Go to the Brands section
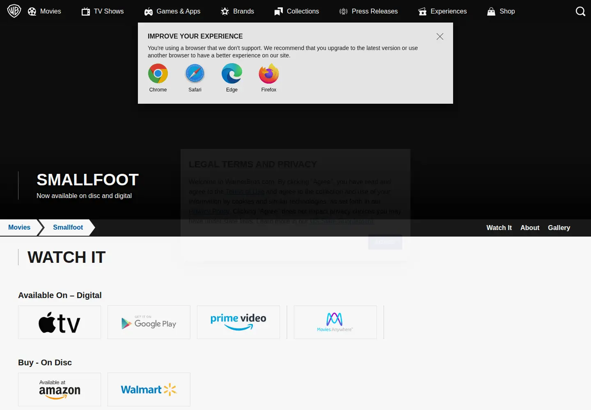 pos(237,11)
